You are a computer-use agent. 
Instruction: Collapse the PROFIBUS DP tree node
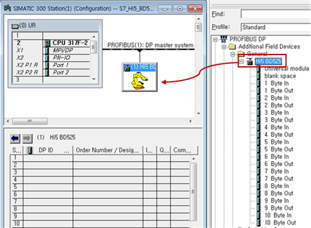pos(215,40)
